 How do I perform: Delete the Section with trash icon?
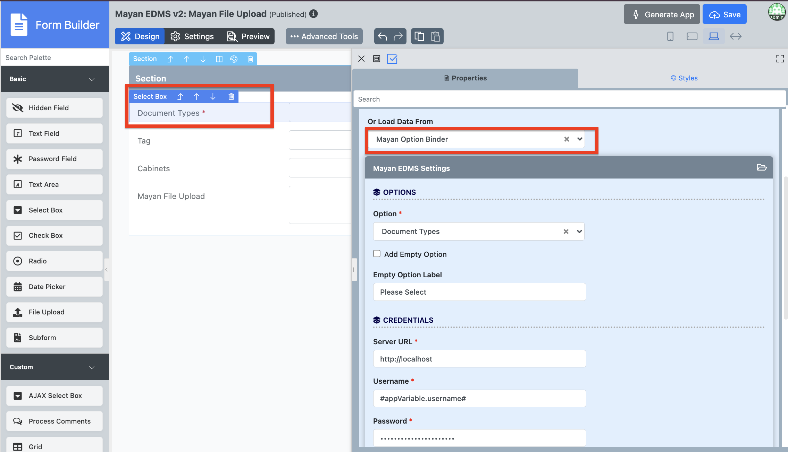point(250,59)
